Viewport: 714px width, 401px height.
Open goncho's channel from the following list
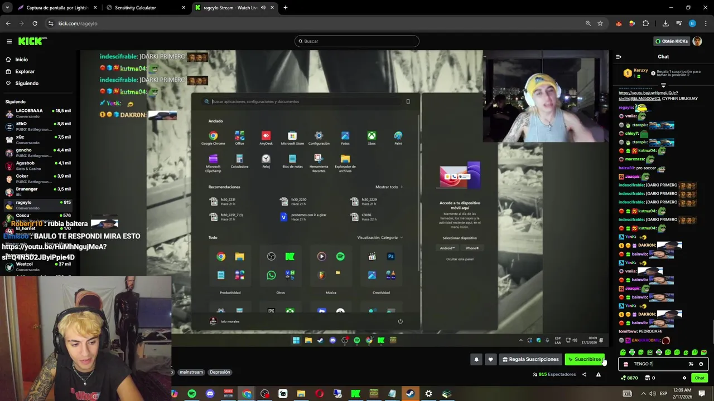tap(38, 153)
